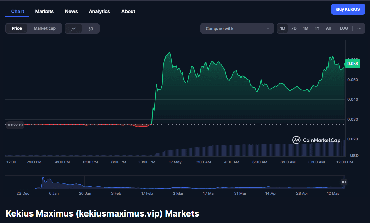
Task: Open the Markets tab
Action: point(44,11)
